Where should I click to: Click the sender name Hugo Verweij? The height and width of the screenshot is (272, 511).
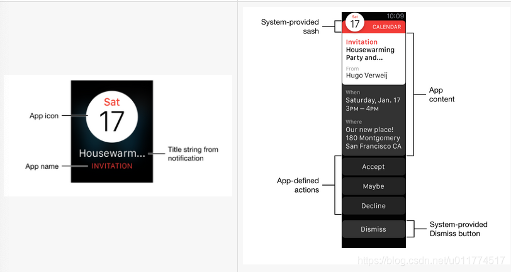click(367, 76)
